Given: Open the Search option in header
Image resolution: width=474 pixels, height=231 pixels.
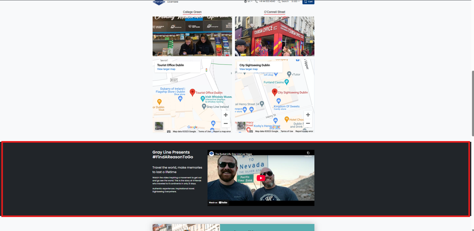Looking at the screenshot, I should (283, 1).
